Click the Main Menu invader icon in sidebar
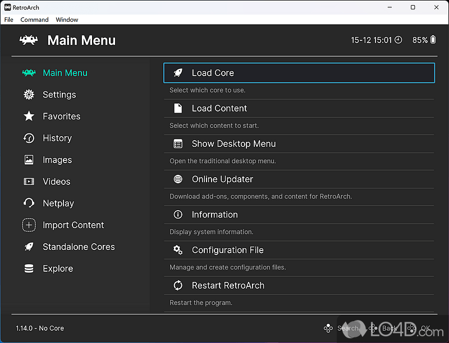This screenshot has height=343, width=449. click(29, 73)
